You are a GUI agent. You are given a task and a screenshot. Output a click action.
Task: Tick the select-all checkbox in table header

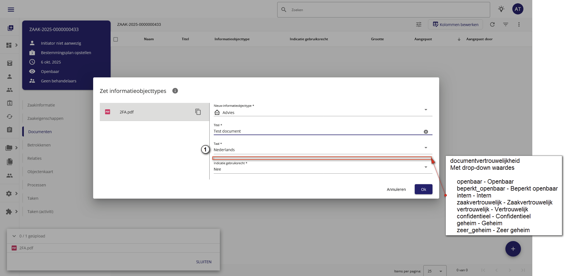116,39
